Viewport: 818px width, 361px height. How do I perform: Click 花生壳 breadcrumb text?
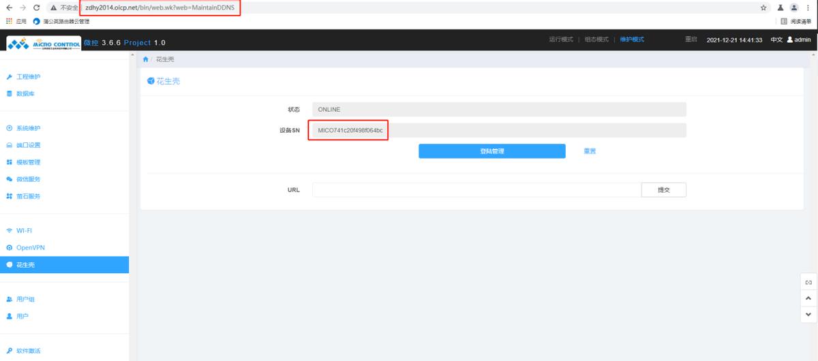click(x=165, y=59)
